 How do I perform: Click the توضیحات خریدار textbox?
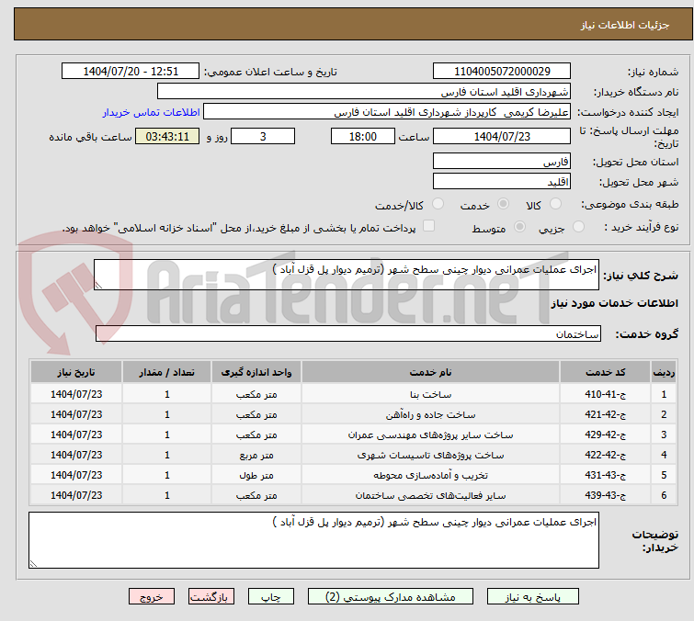pos(313,540)
